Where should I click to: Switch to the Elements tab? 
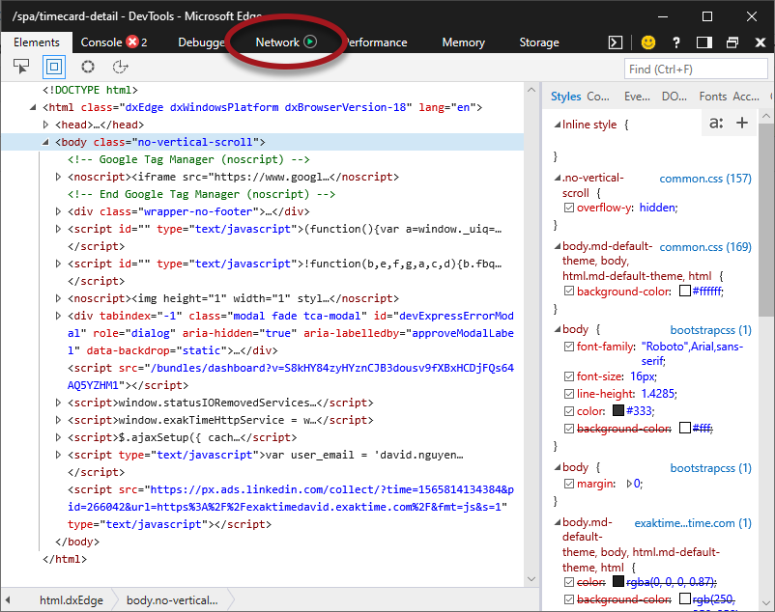coord(37,42)
